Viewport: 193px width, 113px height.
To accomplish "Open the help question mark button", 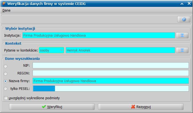I will [x=184, y=19].
